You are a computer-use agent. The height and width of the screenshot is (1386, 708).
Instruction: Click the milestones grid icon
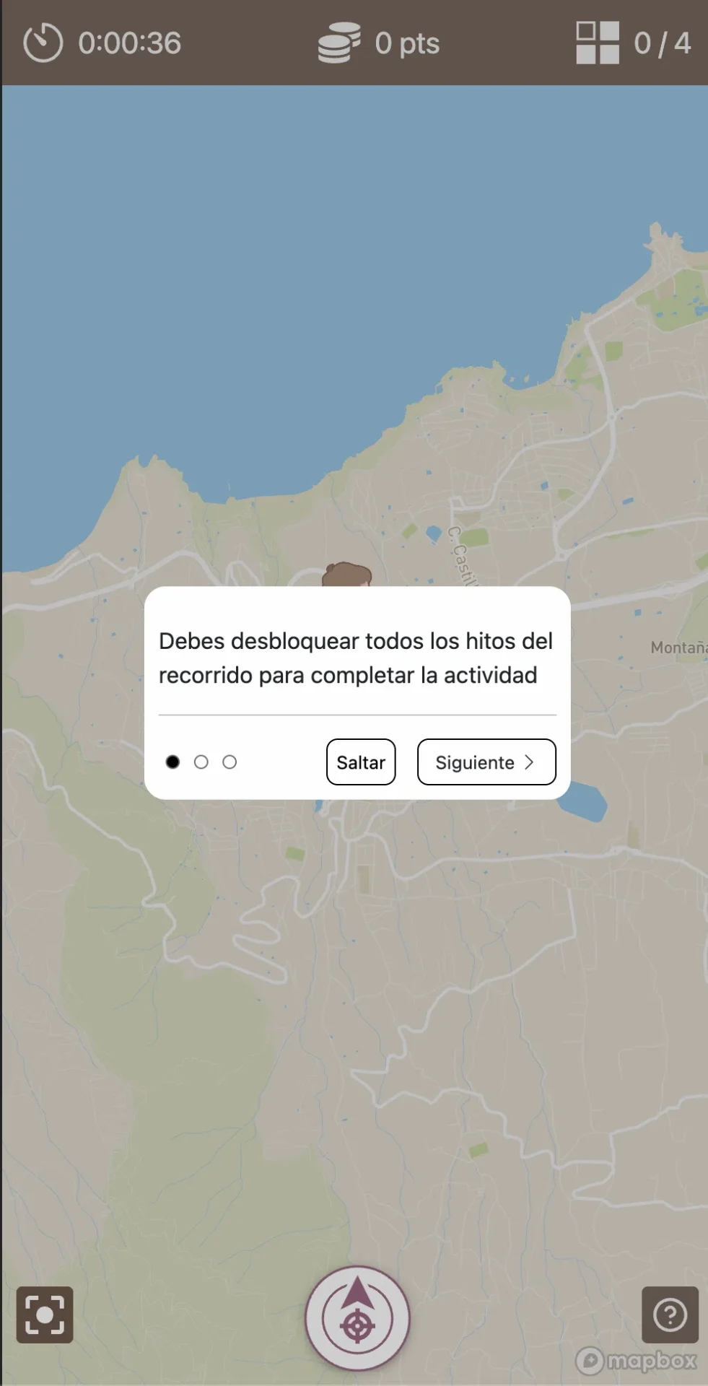[x=597, y=43]
